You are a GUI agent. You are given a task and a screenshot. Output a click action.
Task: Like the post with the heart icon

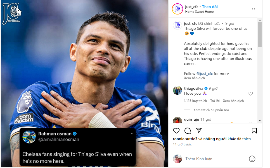pyautogui.click(x=176, y=130)
